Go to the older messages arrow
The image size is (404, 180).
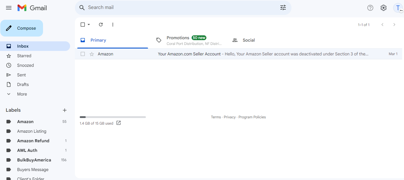394,25
